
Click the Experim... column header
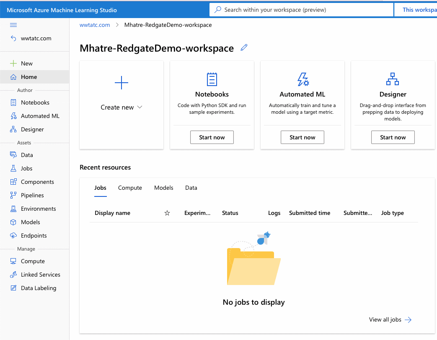coord(197,213)
